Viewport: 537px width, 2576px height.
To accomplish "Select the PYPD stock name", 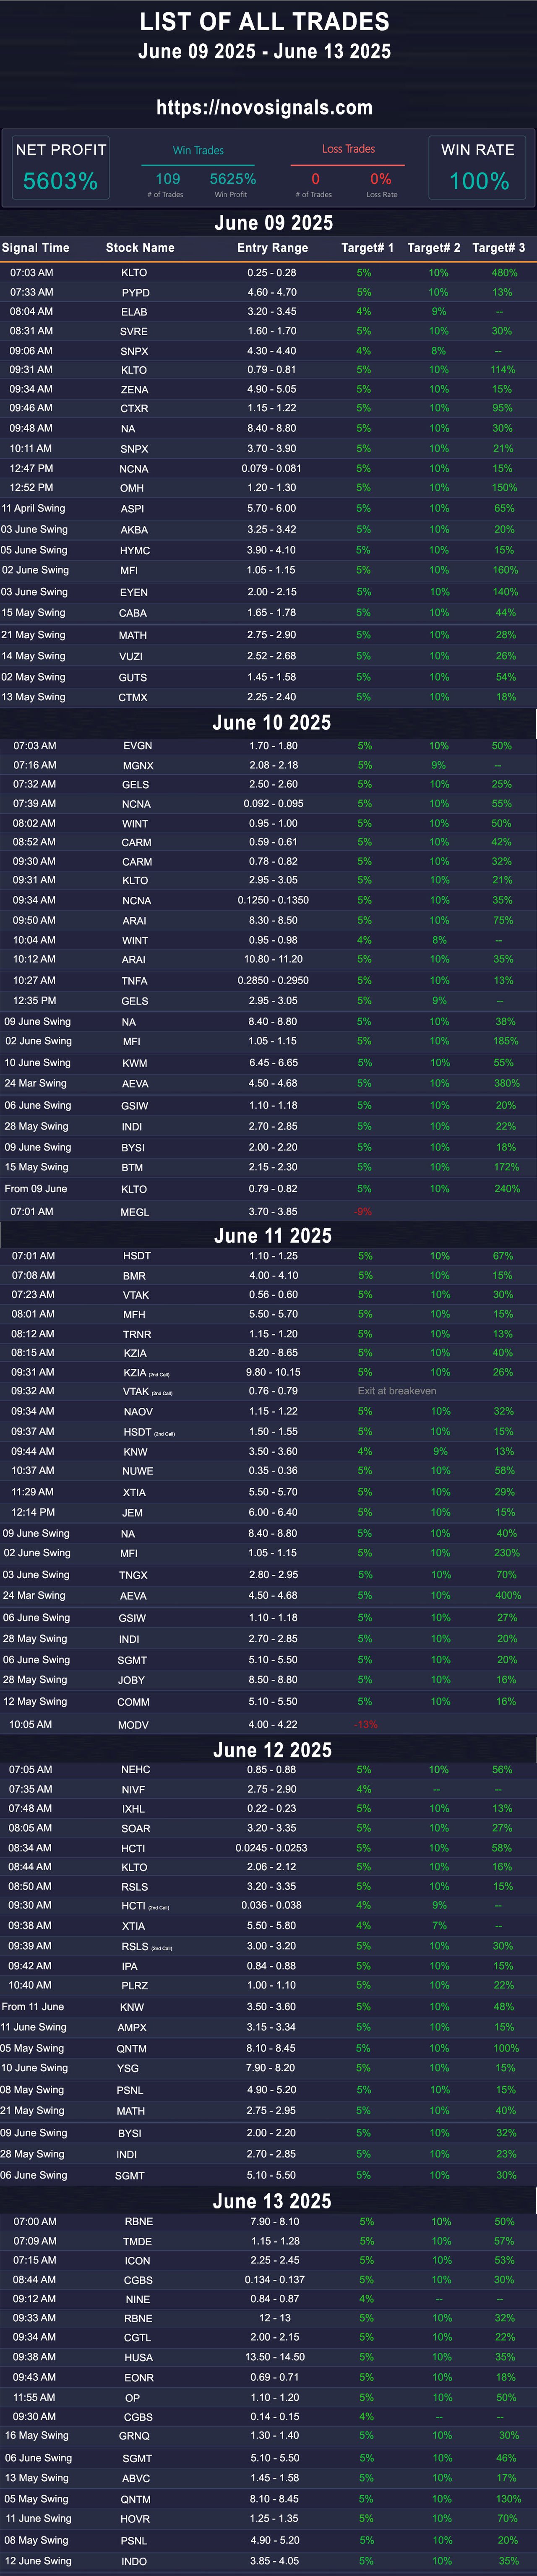I will [136, 293].
